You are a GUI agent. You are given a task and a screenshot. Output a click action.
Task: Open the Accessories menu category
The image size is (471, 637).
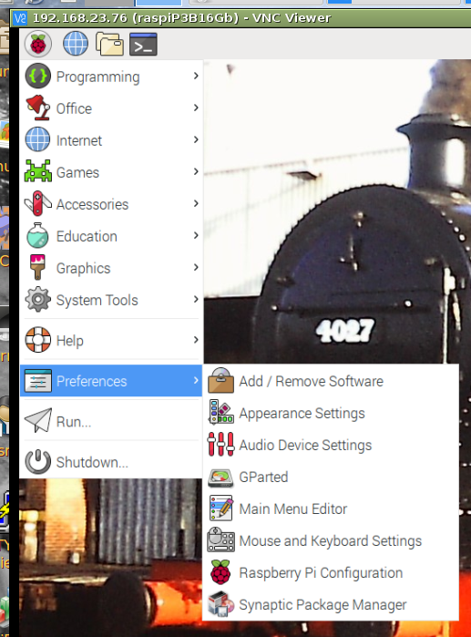111,203
